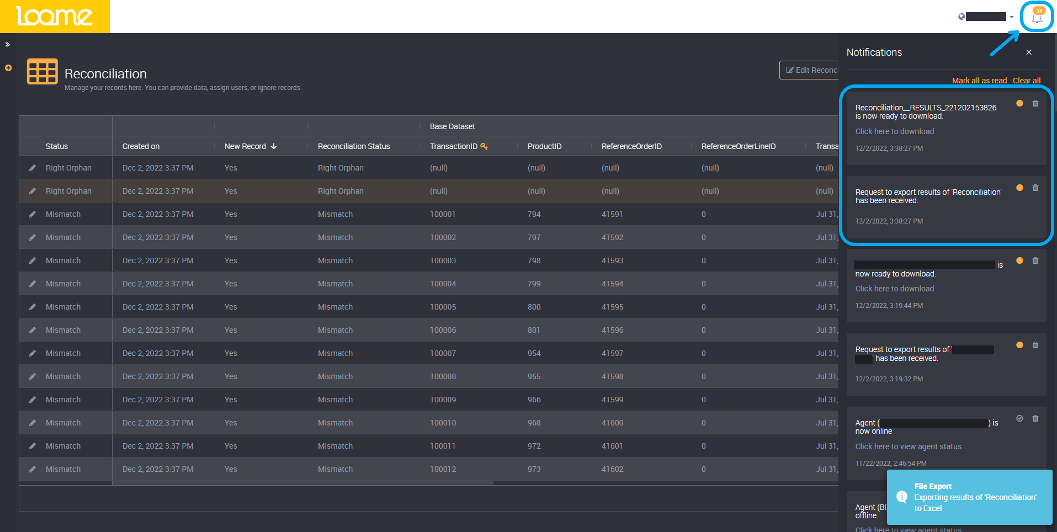Select ReferenceOrderID cell 41602
The width and height of the screenshot is (1057, 532).
click(x=612, y=469)
